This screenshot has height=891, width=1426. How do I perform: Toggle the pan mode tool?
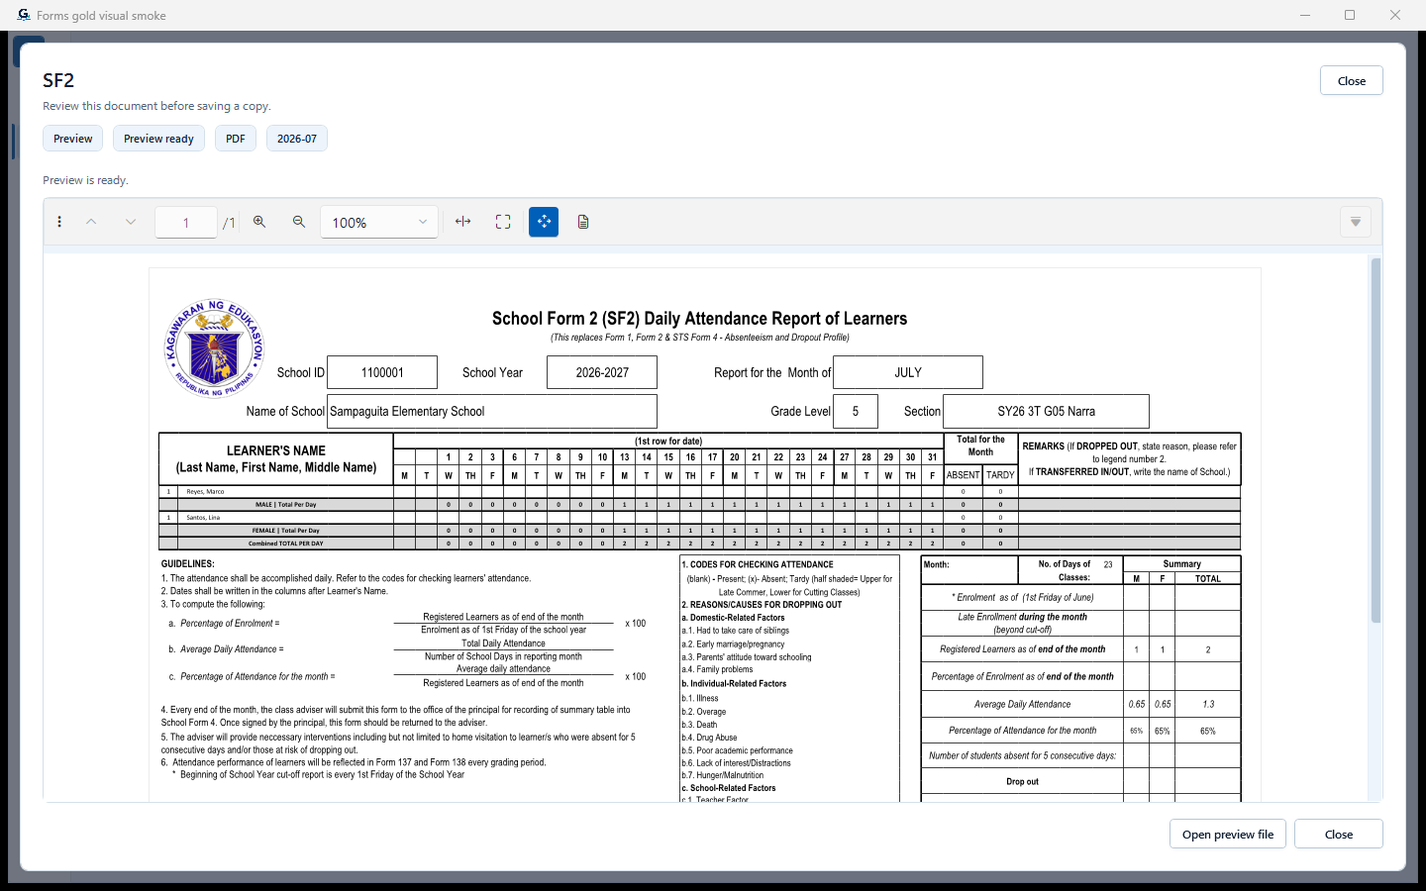click(x=544, y=222)
